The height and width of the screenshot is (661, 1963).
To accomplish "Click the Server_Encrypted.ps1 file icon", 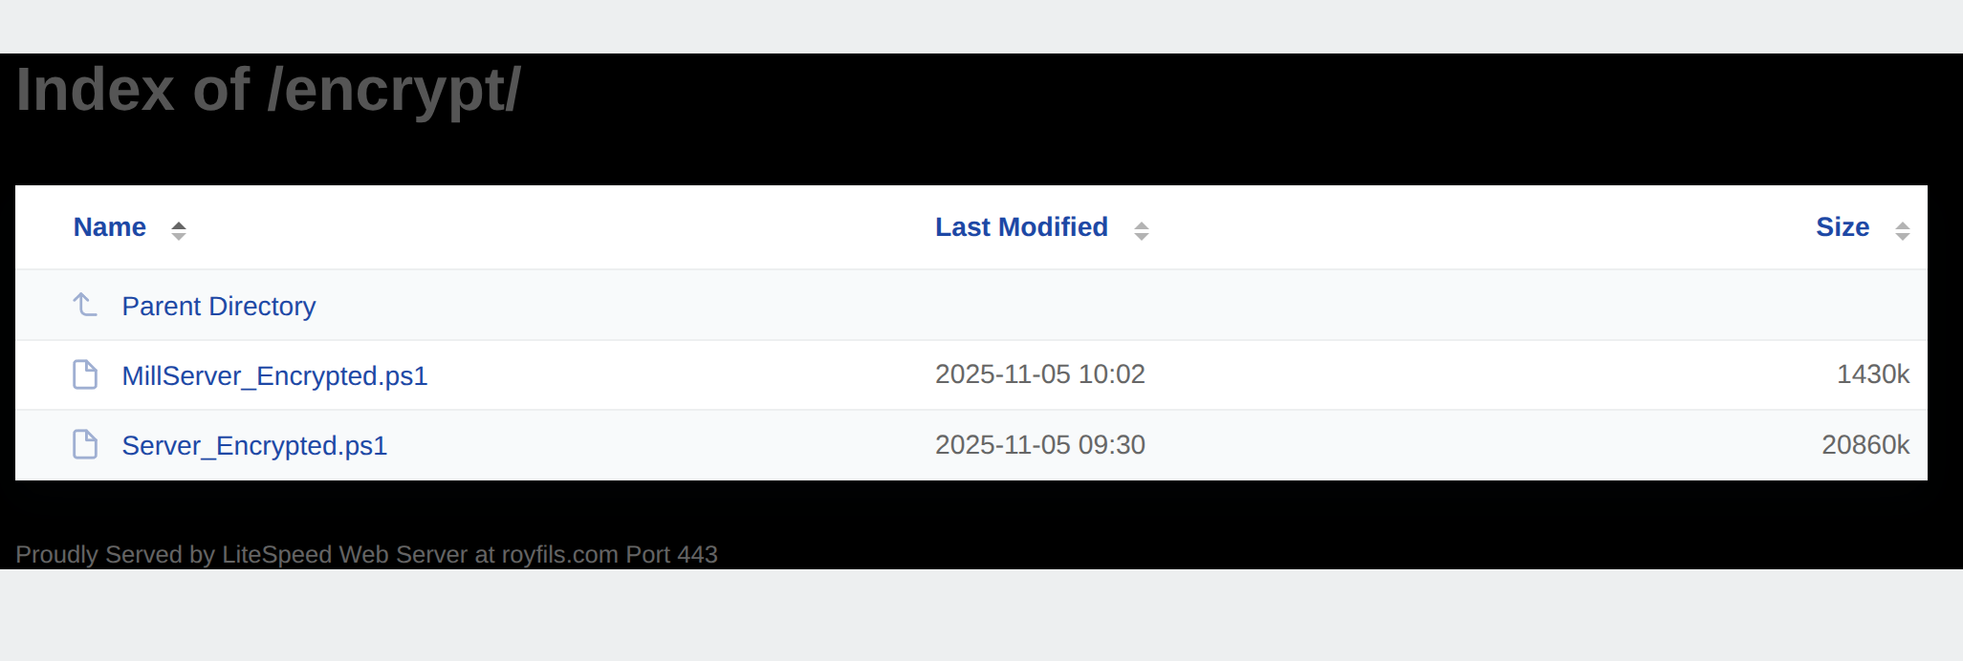I will (x=85, y=444).
